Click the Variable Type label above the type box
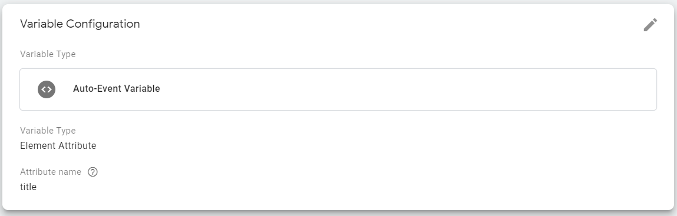This screenshot has width=677, height=216. point(48,54)
